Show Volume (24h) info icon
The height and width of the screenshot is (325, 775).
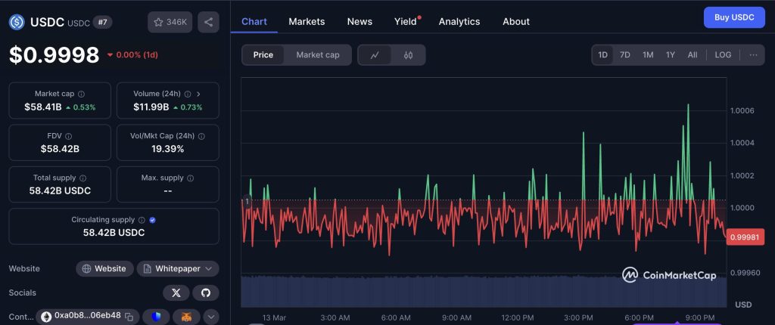[188, 94]
